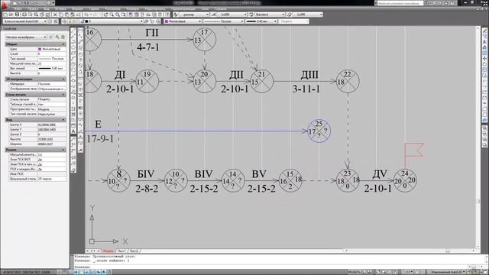
Task: Select the Circle draw tool
Action: tap(73, 64)
